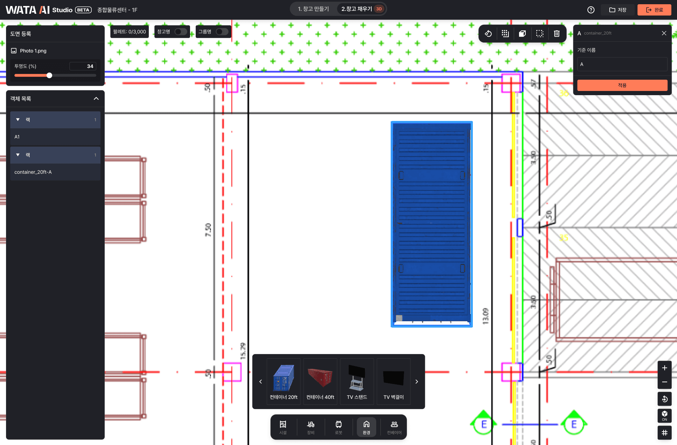Collapse the first 랙 group

pyautogui.click(x=18, y=120)
